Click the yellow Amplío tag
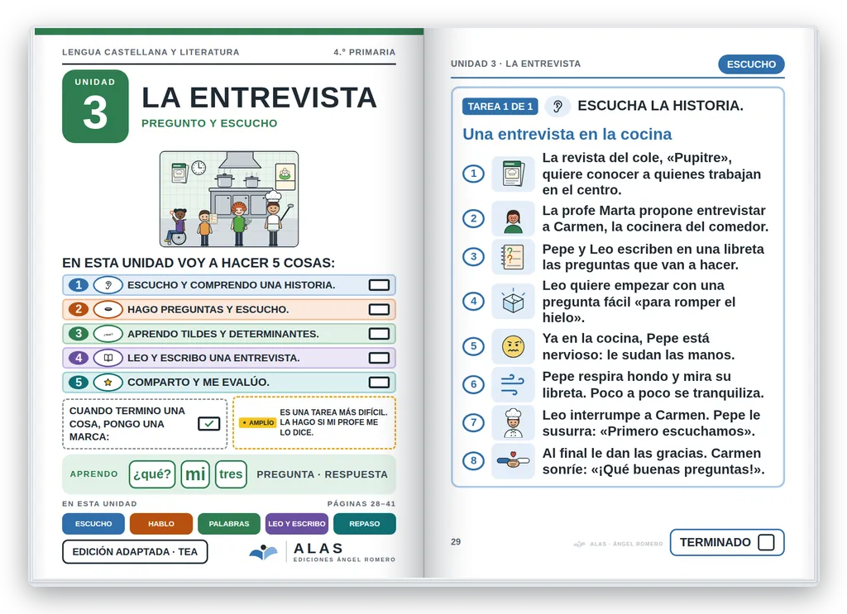 (x=258, y=422)
